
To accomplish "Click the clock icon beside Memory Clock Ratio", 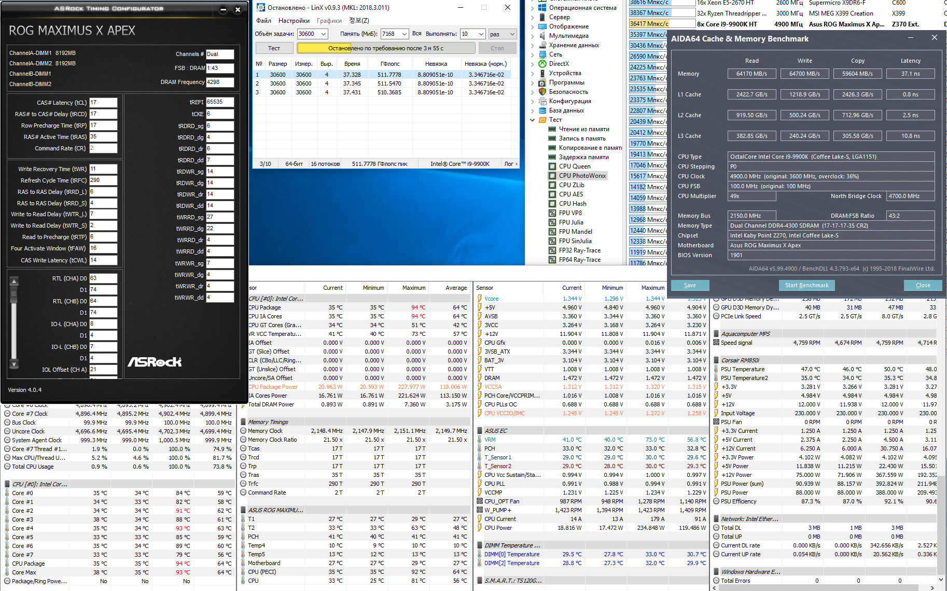I will (243, 440).
